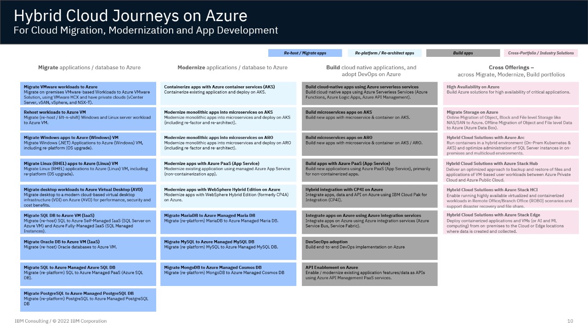Screen dimensions: 588x330
Task: Select Modernize apps with WebSphere Hybrid Edition card
Action: pos(228,196)
